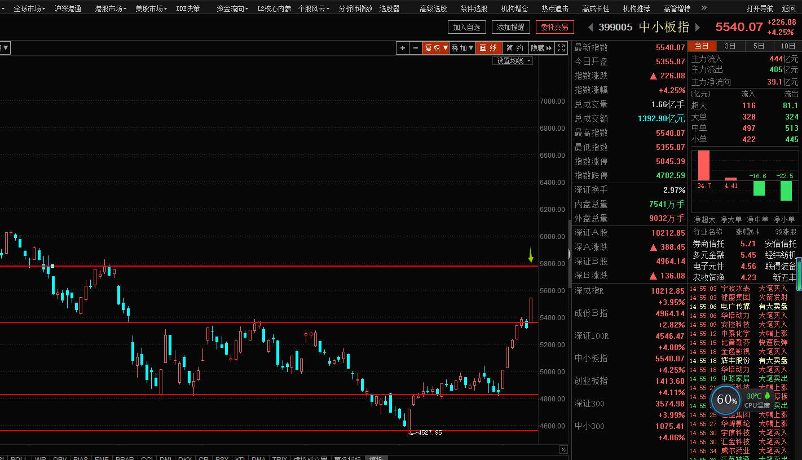802x460 pixels.
Task: Click 添加提醒 to add alert
Action: click(511, 27)
